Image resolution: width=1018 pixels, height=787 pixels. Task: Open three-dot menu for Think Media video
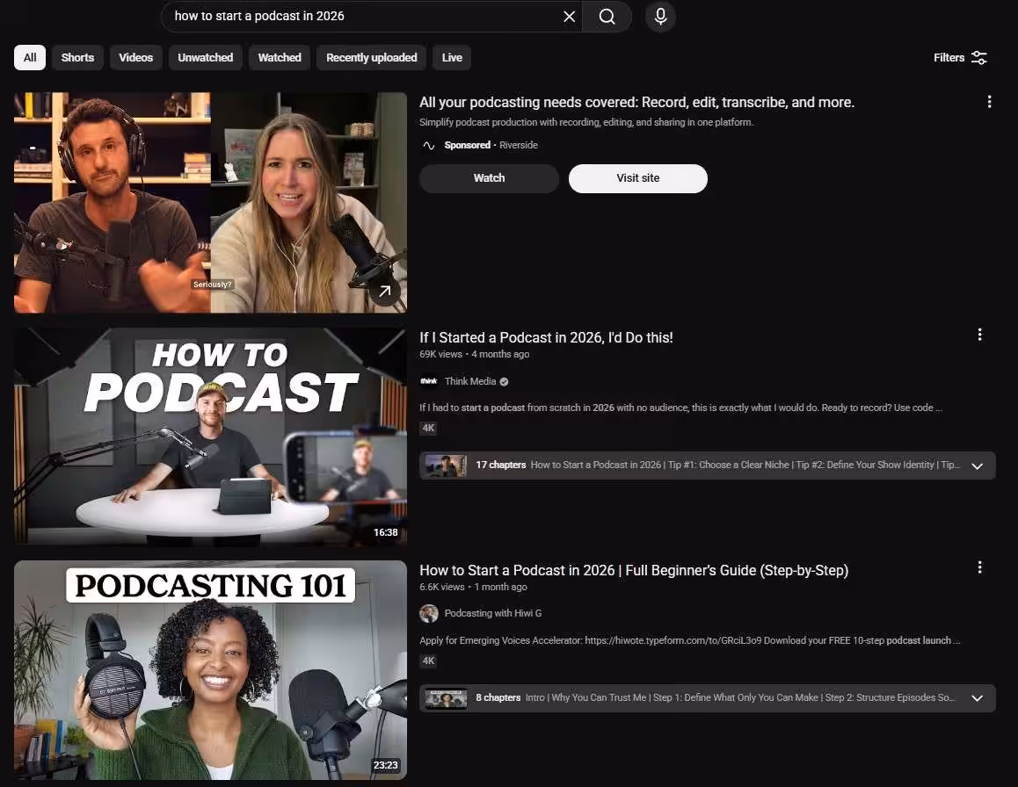(x=979, y=335)
